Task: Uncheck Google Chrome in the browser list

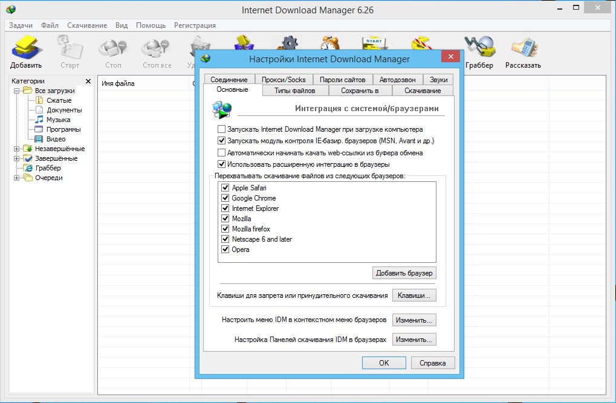Action: tap(225, 198)
